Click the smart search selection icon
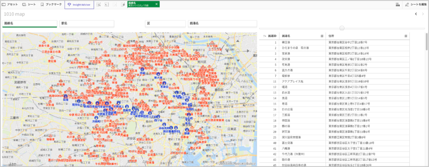The height and width of the screenshot is (167, 429). (98, 5)
